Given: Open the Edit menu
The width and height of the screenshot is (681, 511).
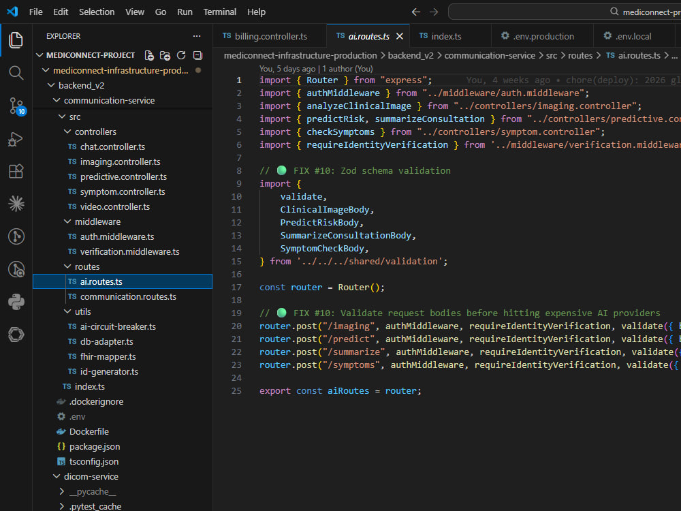Looking at the screenshot, I should click(61, 12).
